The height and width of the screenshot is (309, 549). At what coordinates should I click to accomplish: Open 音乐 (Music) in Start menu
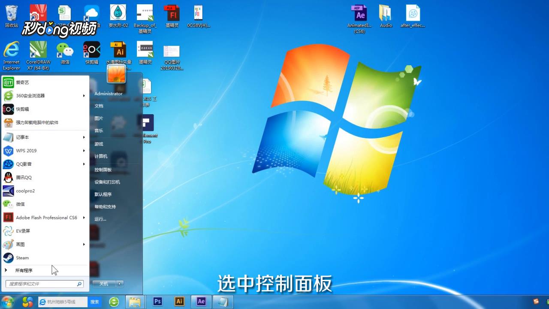[99, 131]
